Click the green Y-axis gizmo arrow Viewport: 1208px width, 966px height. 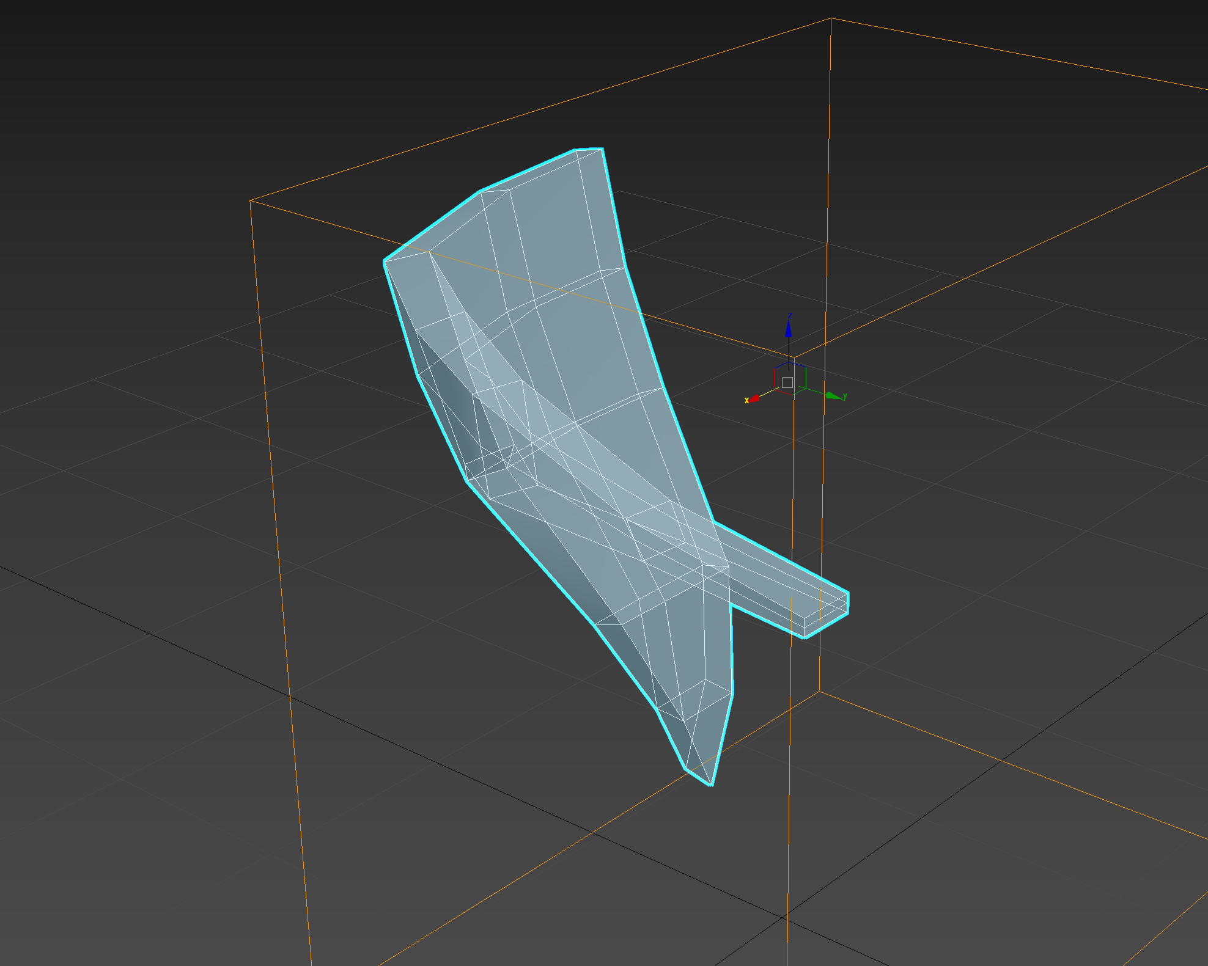point(833,396)
